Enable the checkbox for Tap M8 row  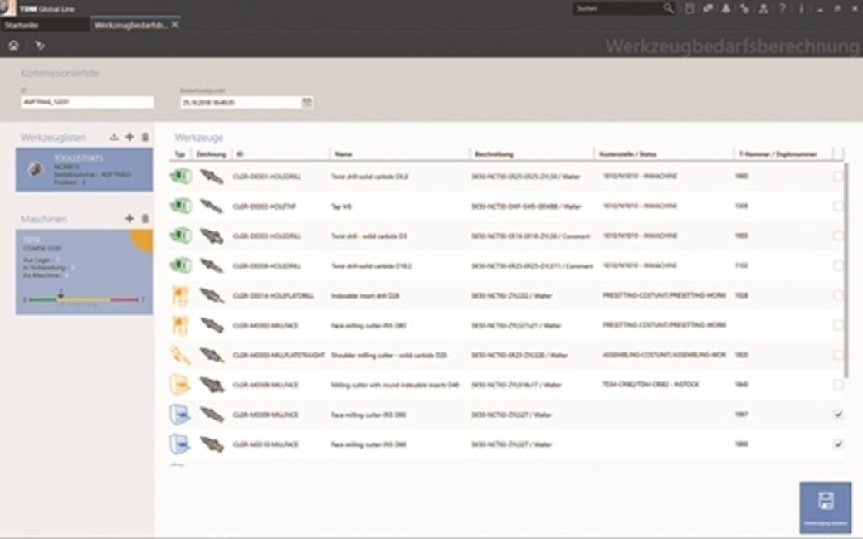point(838,206)
